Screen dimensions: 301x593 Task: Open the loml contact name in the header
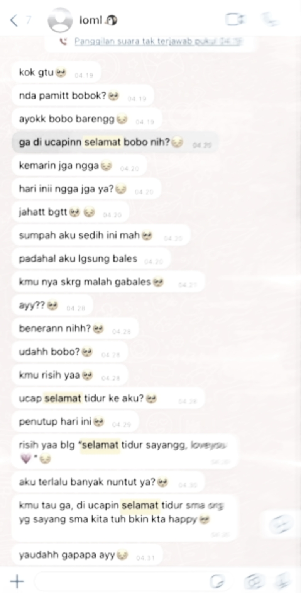click(91, 20)
